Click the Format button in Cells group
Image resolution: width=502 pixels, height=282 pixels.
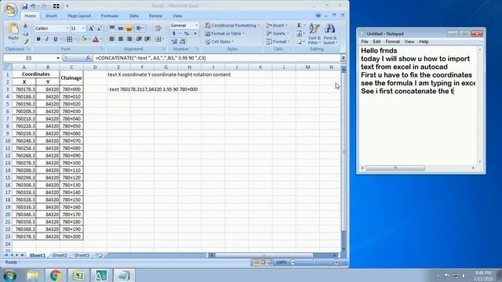click(278, 42)
